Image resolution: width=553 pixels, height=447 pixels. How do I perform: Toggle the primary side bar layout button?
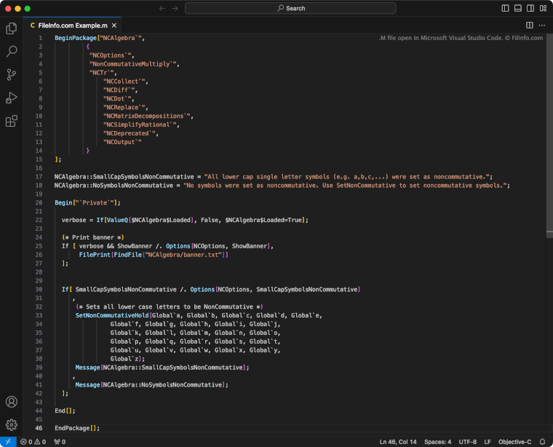(x=506, y=8)
